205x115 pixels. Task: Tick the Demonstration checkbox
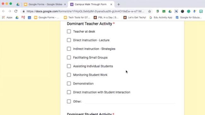pos(69,84)
